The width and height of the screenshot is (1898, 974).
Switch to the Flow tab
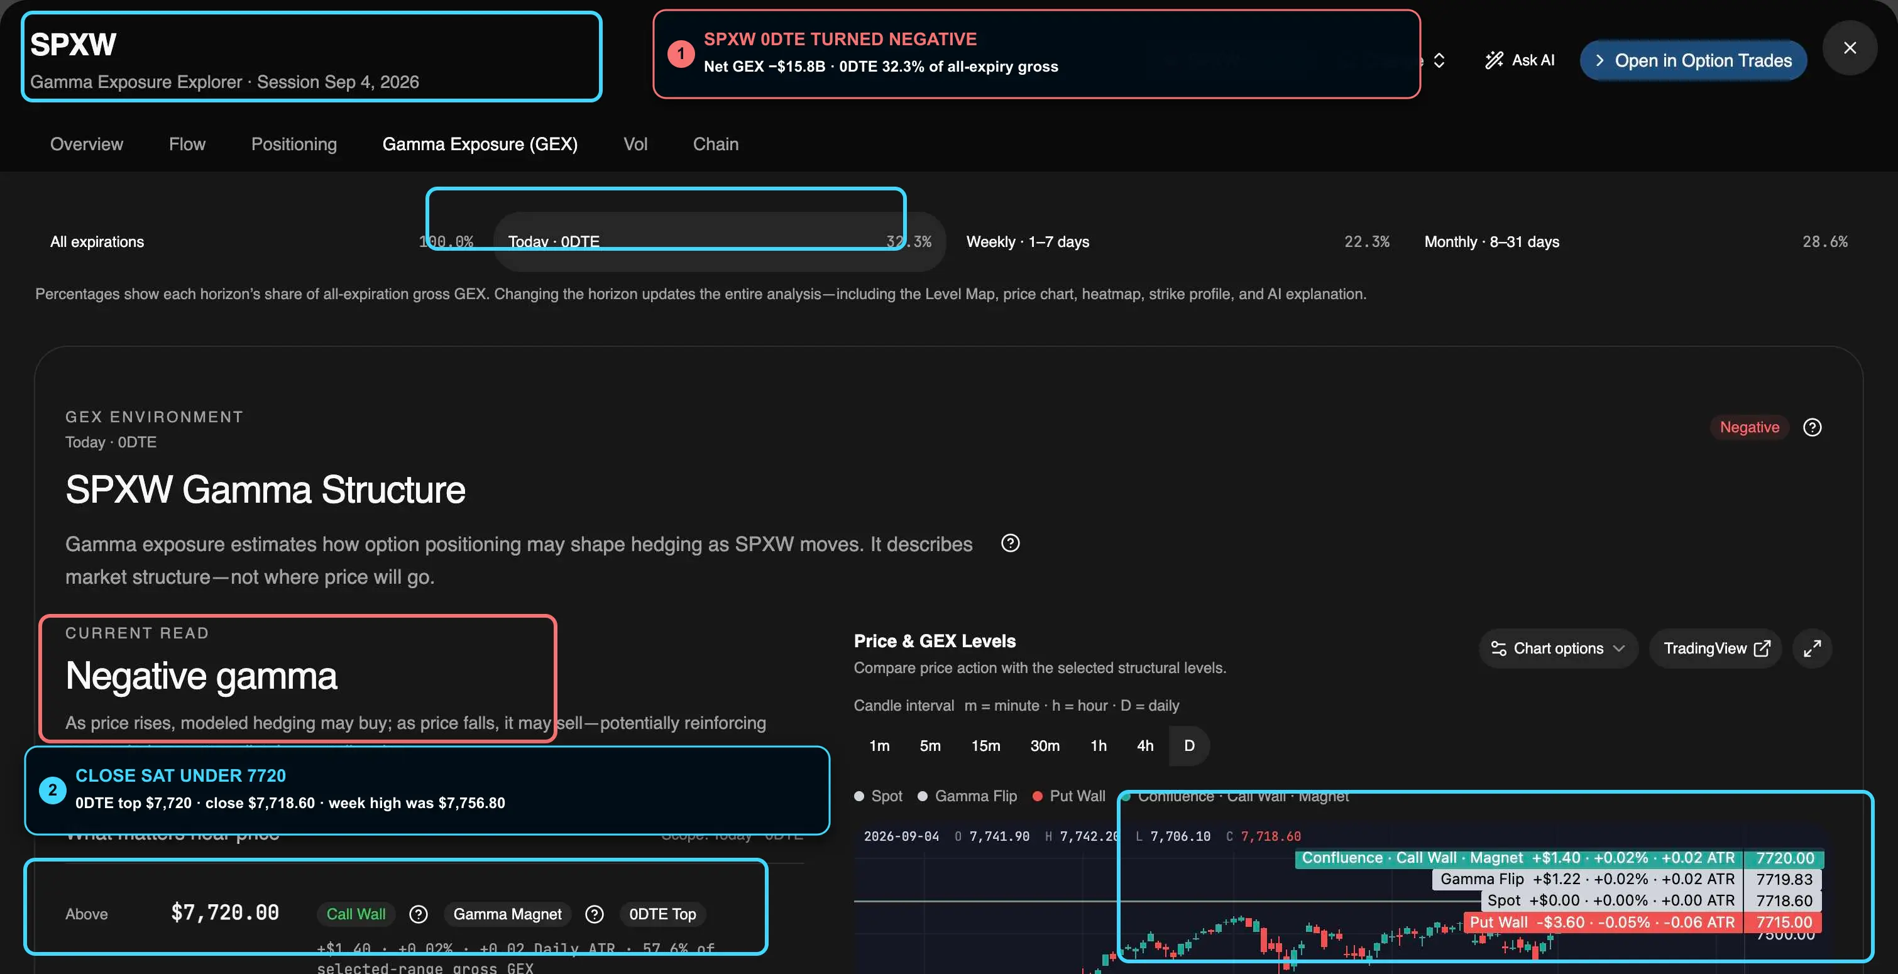tap(187, 144)
